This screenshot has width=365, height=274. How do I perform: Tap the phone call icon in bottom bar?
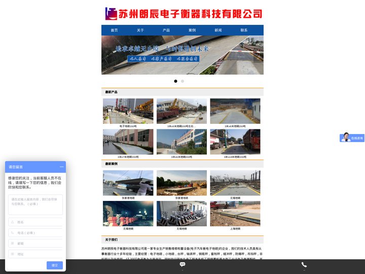304,264
